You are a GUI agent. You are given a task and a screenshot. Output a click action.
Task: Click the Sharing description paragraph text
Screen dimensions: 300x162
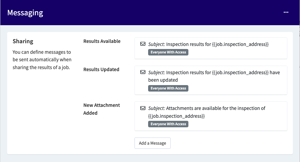point(41,60)
